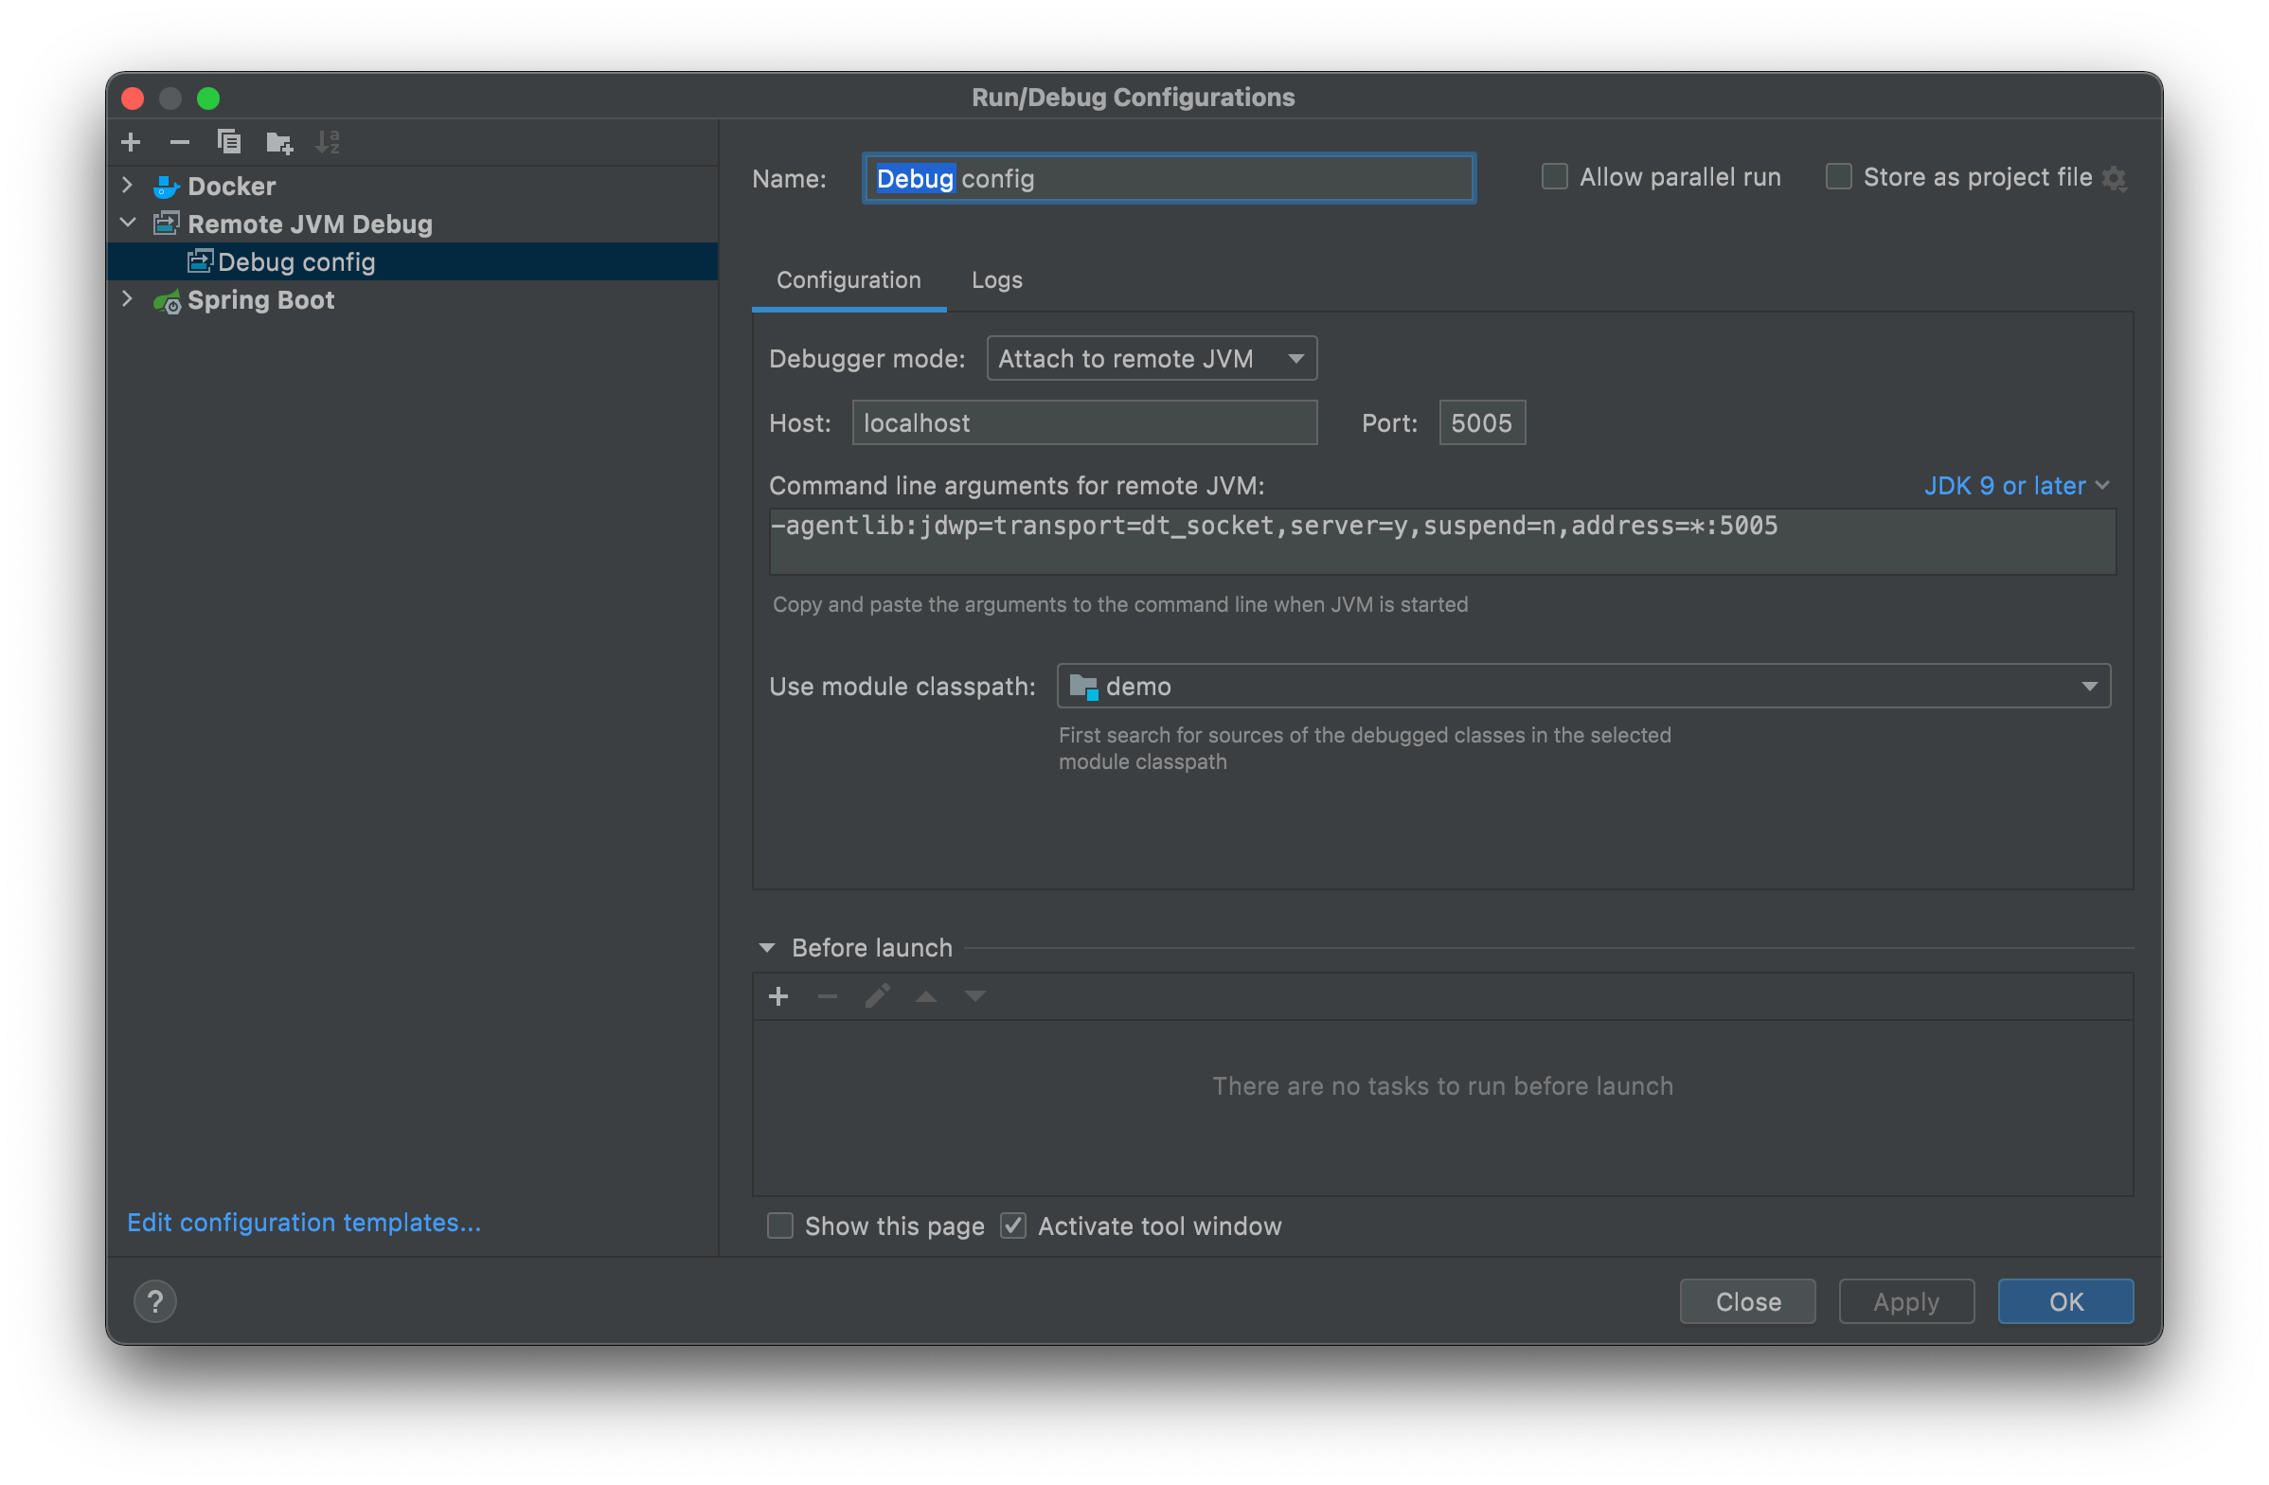Click the Add New Configuration plus icon
The image size is (2269, 1485).
pyautogui.click(x=132, y=143)
